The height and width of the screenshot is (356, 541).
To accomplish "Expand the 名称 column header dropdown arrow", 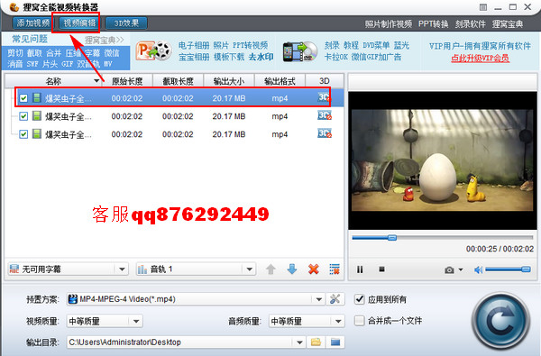I will pos(96,81).
